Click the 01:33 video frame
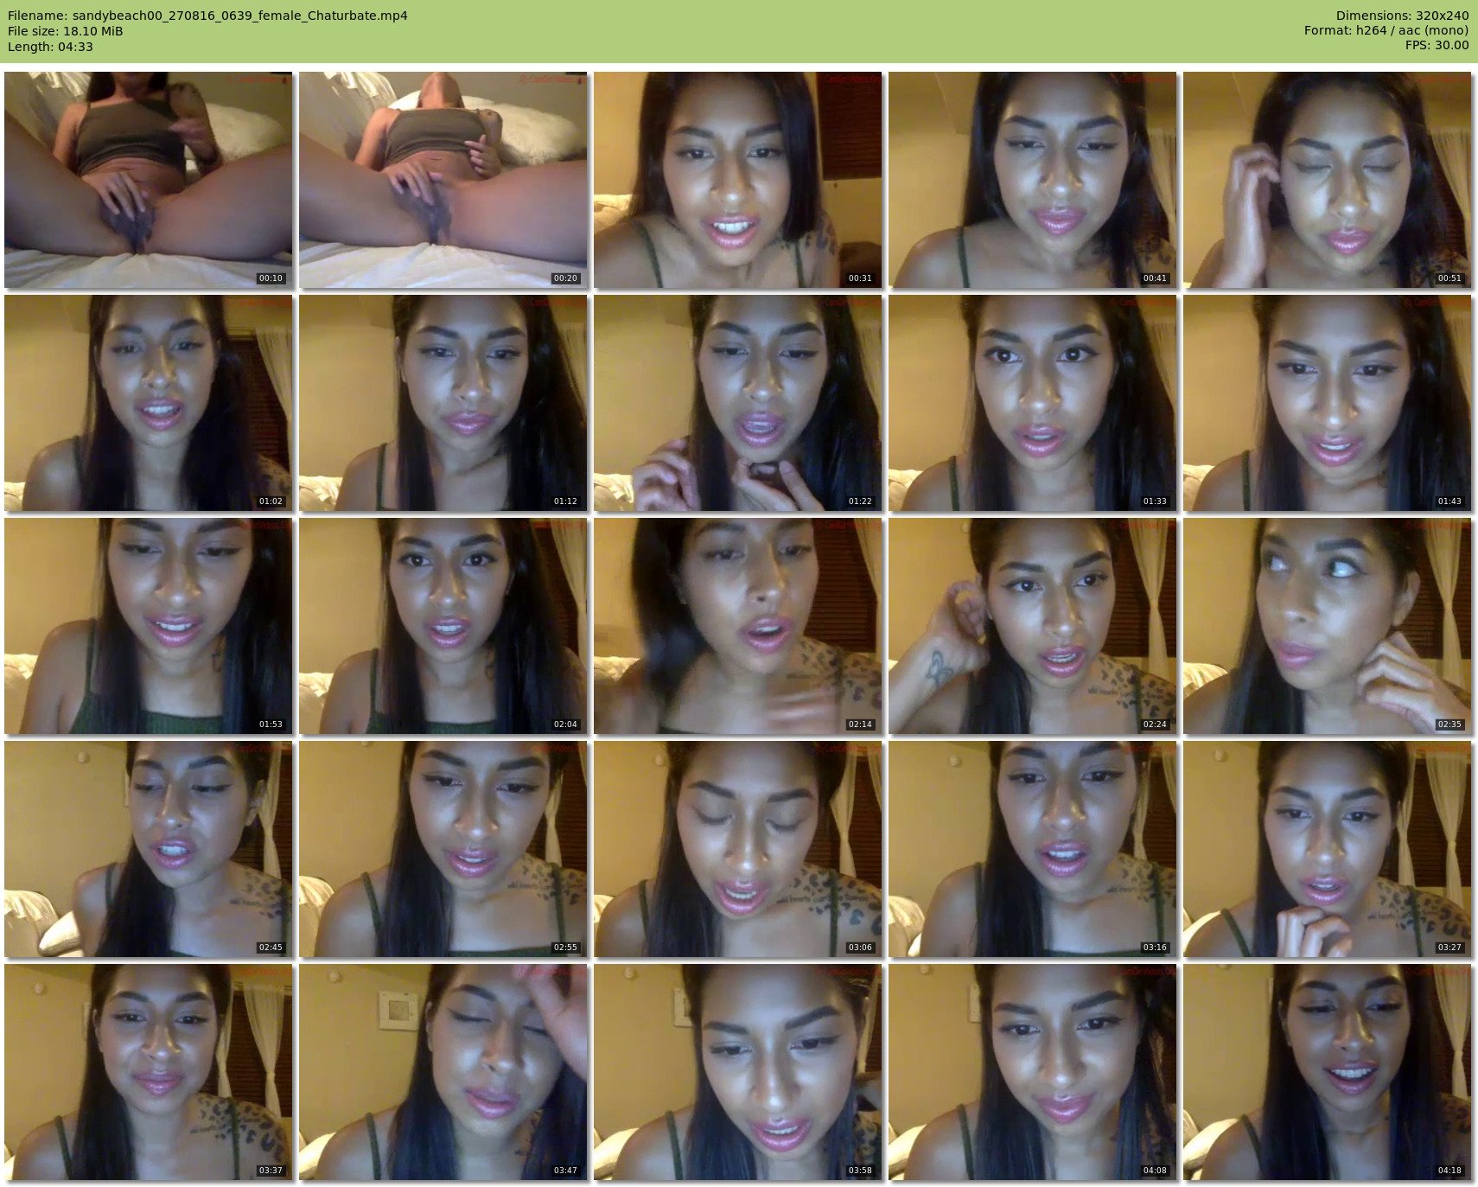 click(x=1033, y=403)
